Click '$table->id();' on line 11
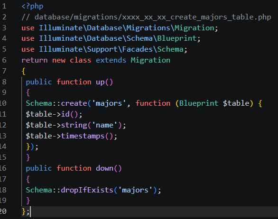The height and width of the screenshot is (219, 278). [x=54, y=114]
